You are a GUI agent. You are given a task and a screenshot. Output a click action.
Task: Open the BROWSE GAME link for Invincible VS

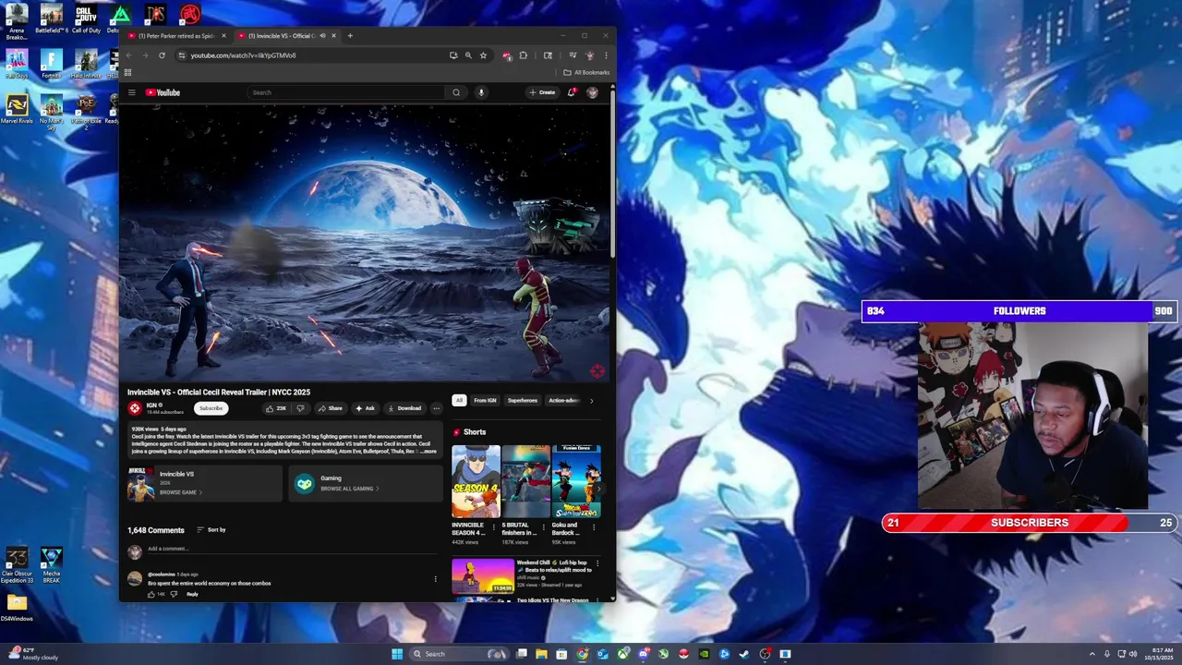180,492
